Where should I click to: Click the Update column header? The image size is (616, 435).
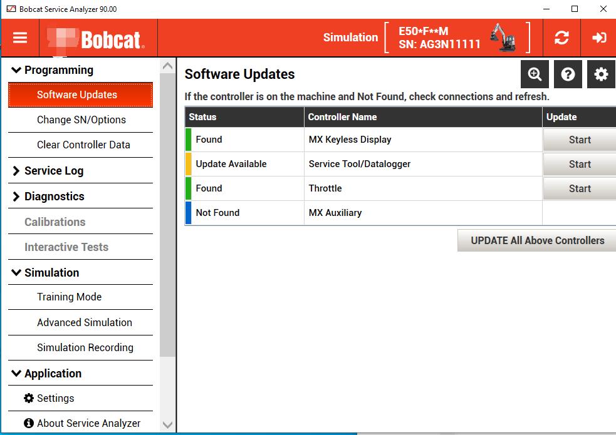point(579,117)
